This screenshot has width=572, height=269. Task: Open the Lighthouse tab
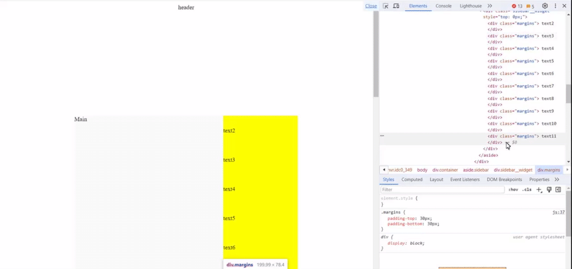(471, 6)
